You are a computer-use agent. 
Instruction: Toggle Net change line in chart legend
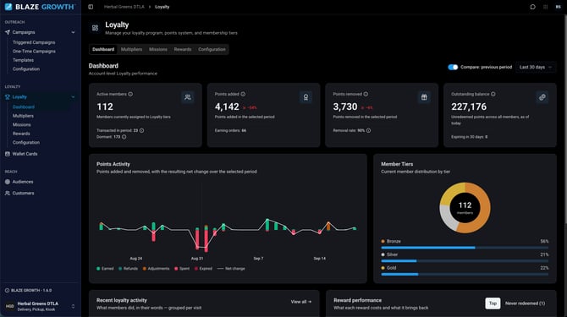pos(231,269)
